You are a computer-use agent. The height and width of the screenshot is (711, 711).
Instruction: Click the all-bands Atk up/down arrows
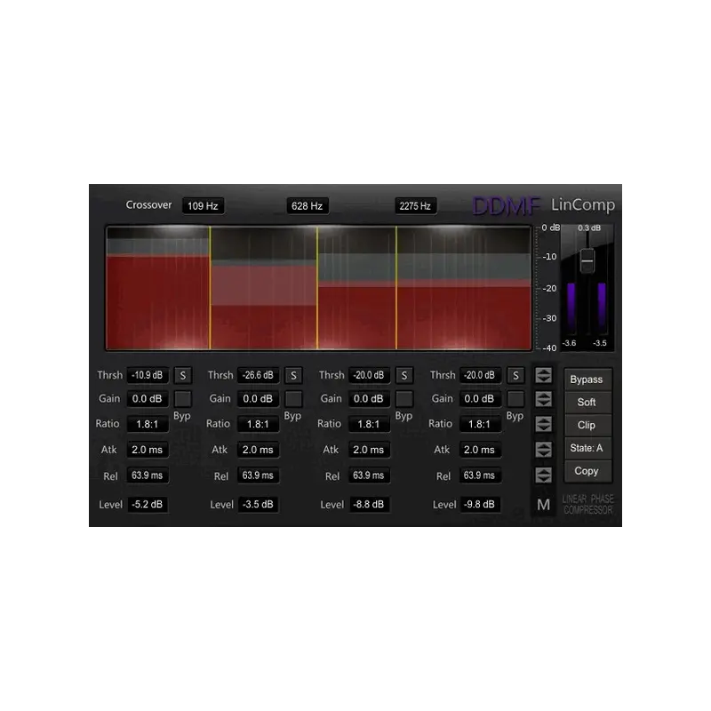543,450
